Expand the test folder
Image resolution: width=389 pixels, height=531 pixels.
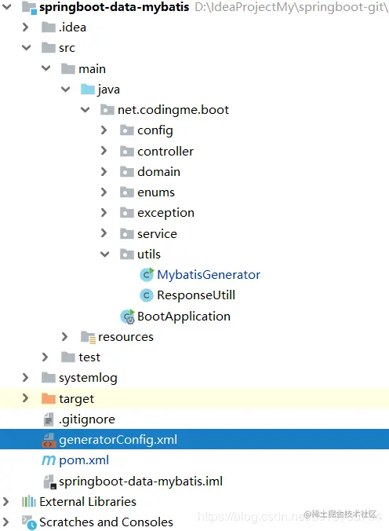45,357
